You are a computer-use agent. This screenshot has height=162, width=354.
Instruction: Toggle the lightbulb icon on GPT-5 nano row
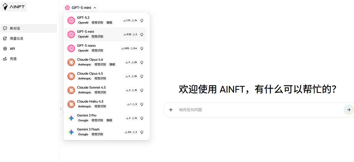click(x=142, y=48)
